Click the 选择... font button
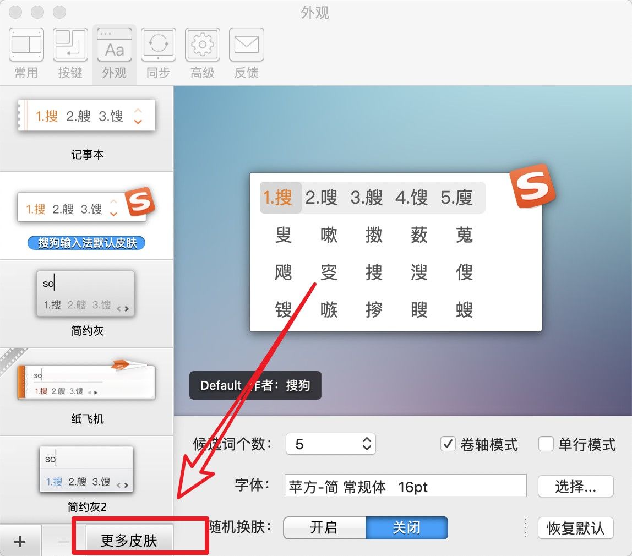Screen dimensions: 632x556 (576, 486)
